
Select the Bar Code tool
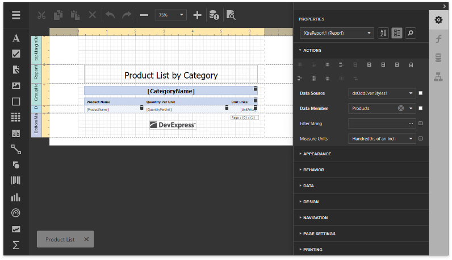[16, 181]
